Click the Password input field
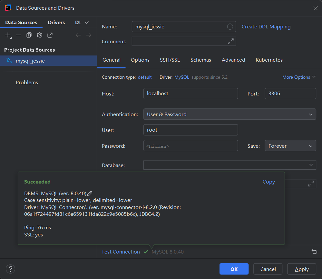 [190, 146]
